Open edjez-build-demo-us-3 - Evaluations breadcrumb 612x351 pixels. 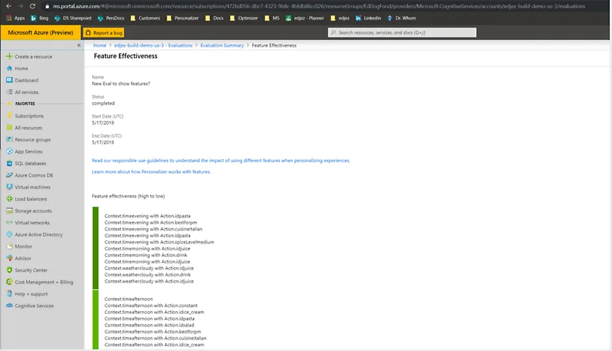154,45
